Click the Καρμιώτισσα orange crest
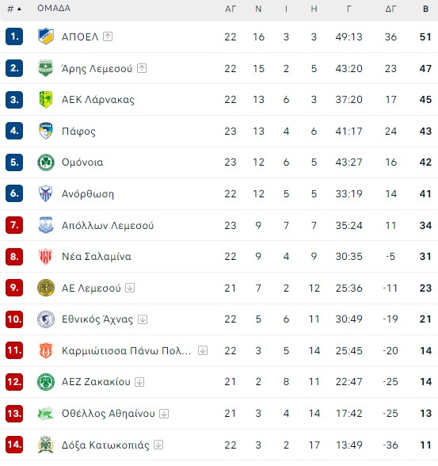 [x=46, y=350]
